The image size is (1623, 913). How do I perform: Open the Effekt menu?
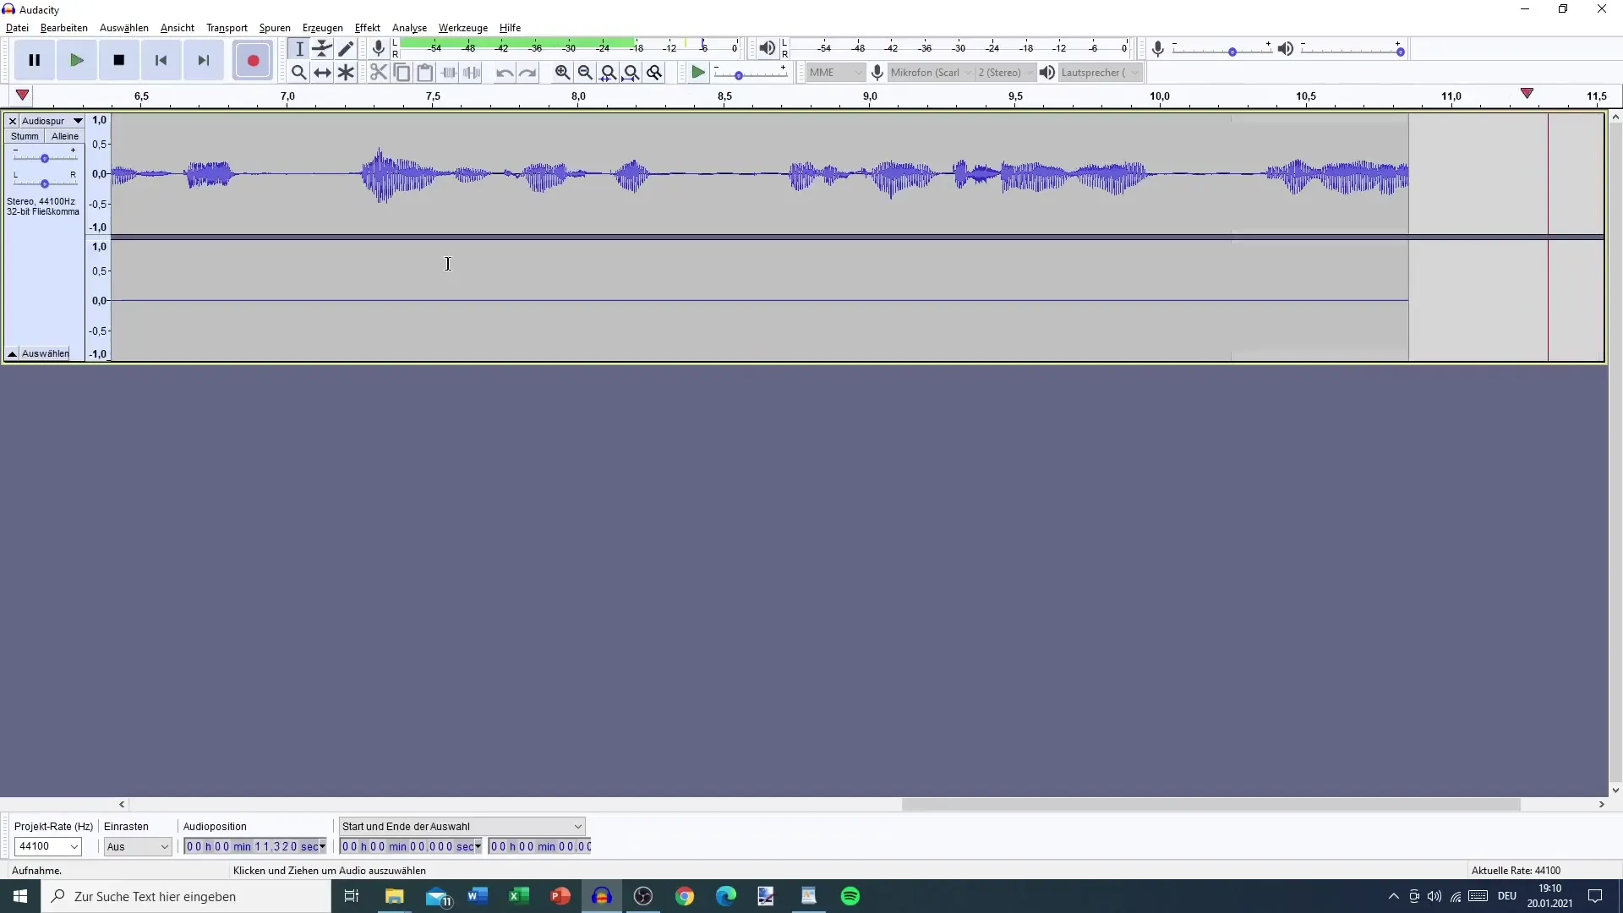point(368,28)
